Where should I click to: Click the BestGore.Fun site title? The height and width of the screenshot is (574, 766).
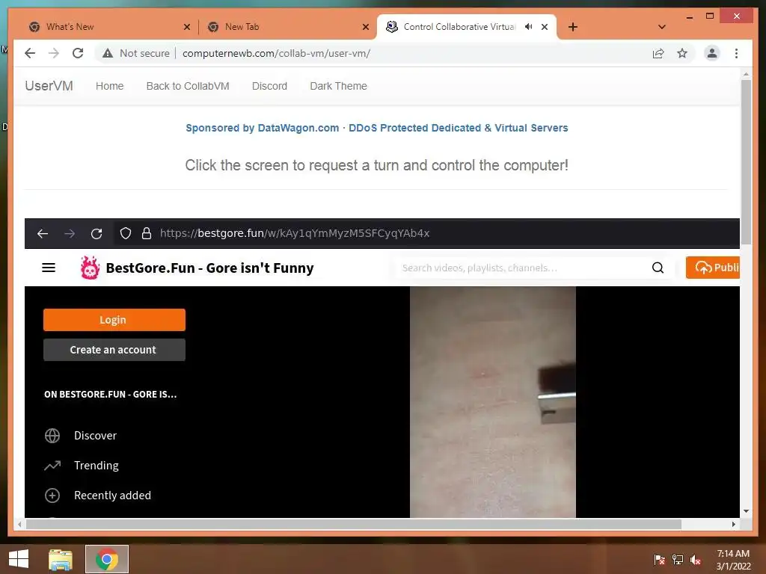209,268
